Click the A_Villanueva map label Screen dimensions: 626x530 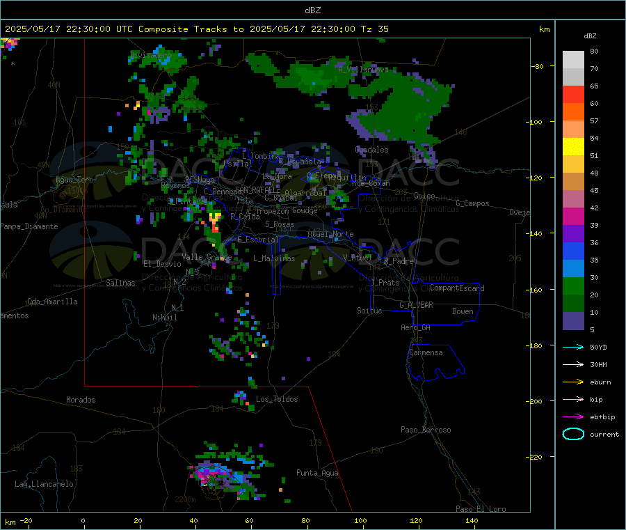coord(363,70)
